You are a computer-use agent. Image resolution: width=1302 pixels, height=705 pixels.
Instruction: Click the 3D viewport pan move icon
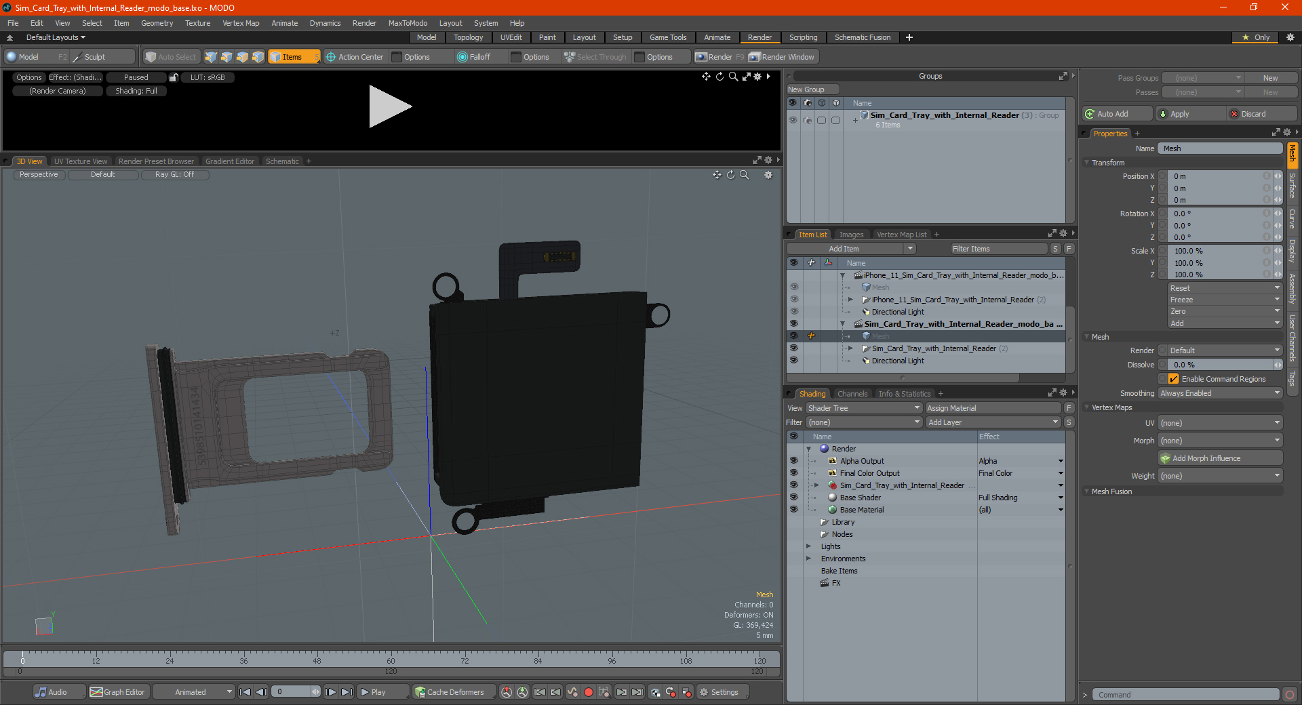tap(717, 175)
